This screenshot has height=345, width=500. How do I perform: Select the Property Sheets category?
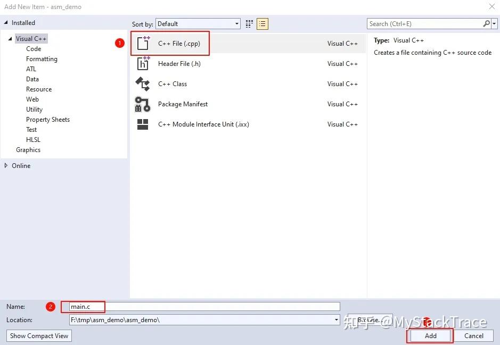pyautogui.click(x=48, y=120)
